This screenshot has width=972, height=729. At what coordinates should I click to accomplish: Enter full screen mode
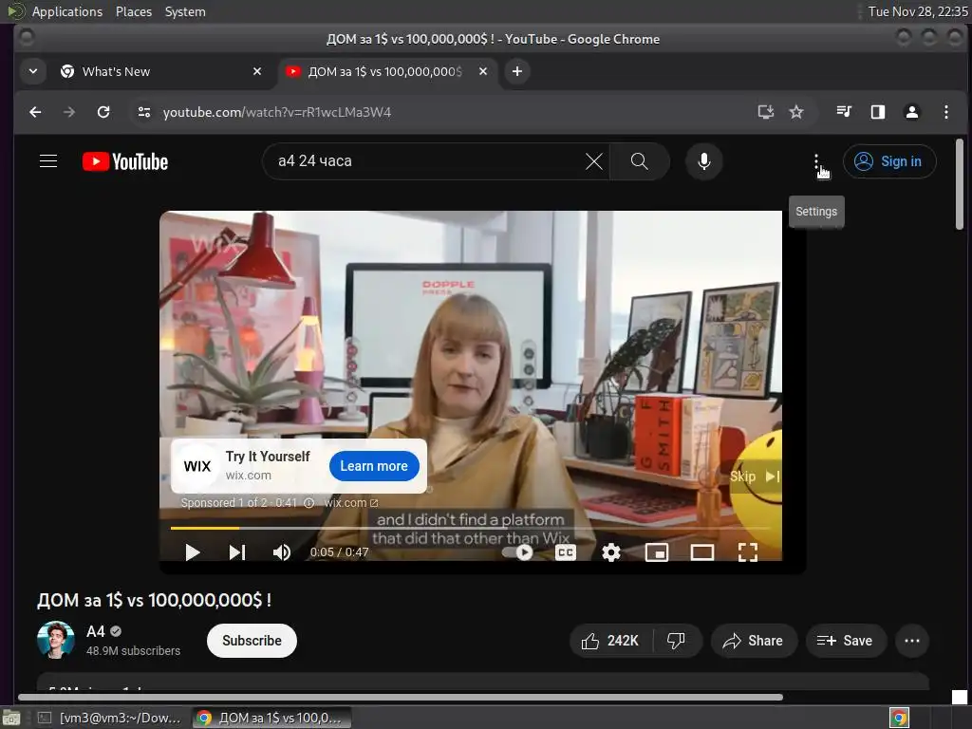748,551
